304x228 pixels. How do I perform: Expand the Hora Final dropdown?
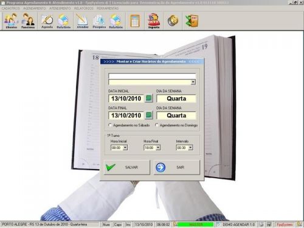tap(158, 148)
